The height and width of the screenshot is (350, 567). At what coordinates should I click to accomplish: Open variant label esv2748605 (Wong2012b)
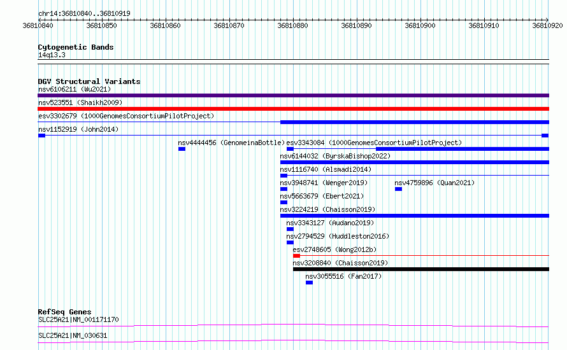pyautogui.click(x=334, y=249)
